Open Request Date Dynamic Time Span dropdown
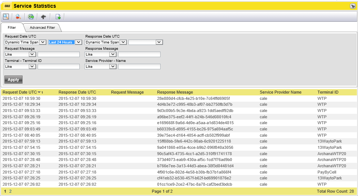 click(x=25, y=42)
